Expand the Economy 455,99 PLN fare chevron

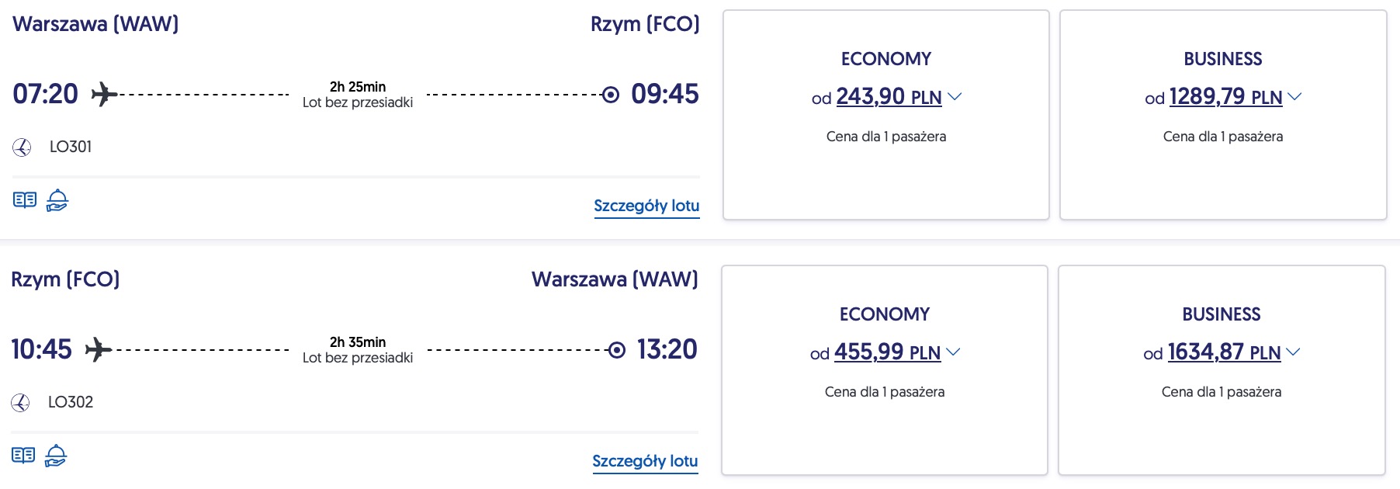[954, 352]
